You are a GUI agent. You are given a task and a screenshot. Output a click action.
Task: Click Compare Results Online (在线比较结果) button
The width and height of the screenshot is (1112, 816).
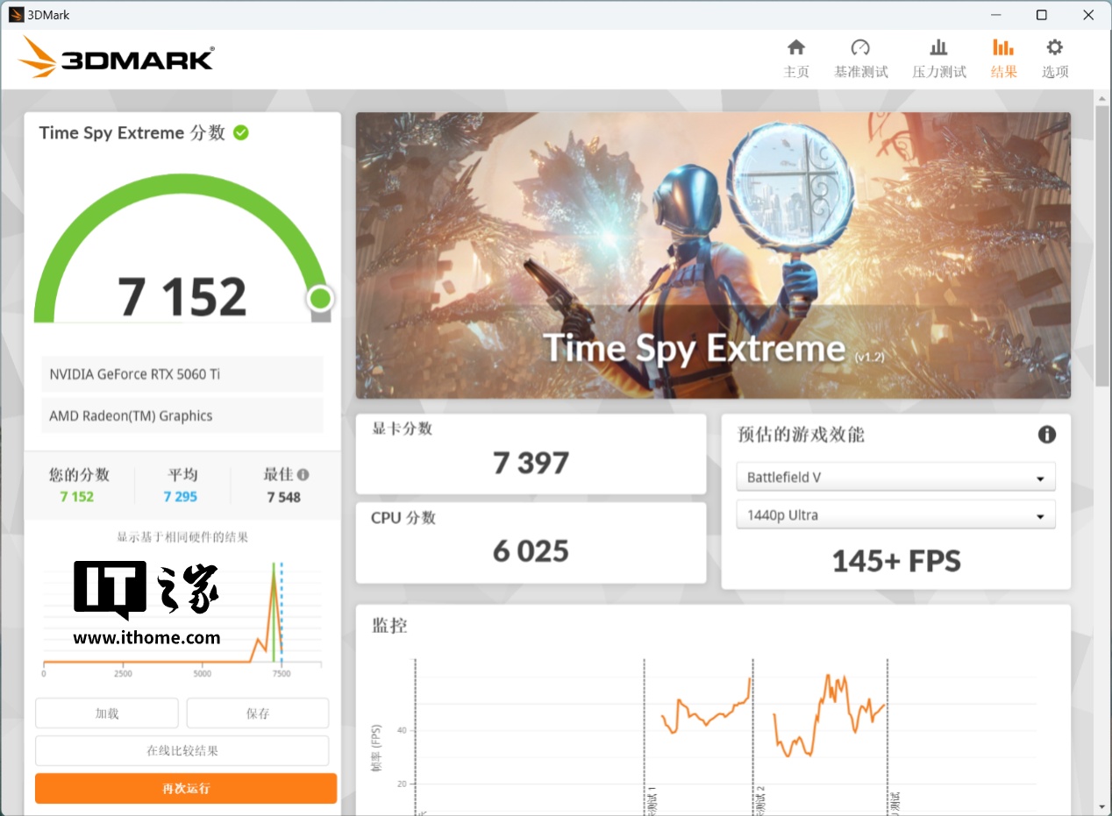tap(182, 751)
